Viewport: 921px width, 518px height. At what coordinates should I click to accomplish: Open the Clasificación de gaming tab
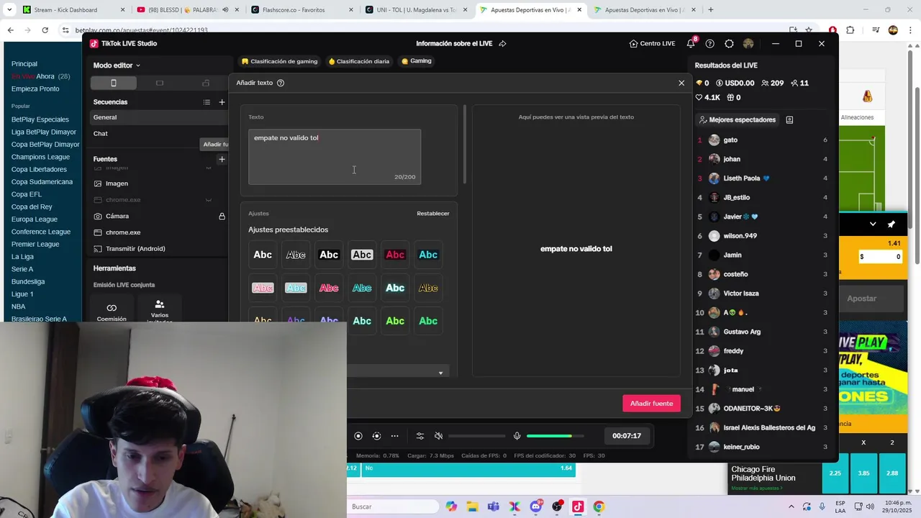click(x=280, y=61)
